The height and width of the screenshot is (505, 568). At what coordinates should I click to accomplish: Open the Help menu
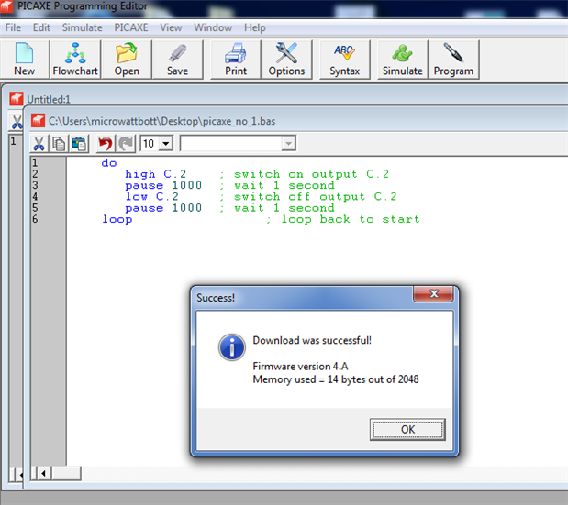[x=255, y=27]
